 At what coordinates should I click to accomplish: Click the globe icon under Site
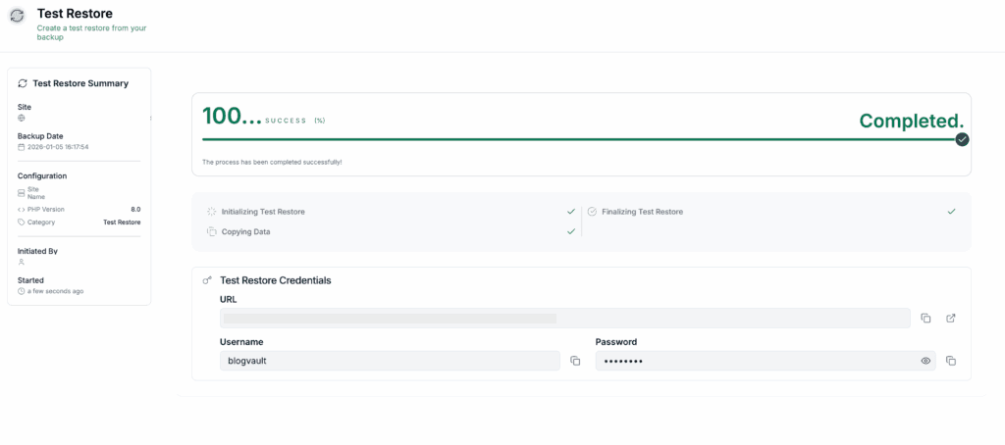[x=22, y=118]
